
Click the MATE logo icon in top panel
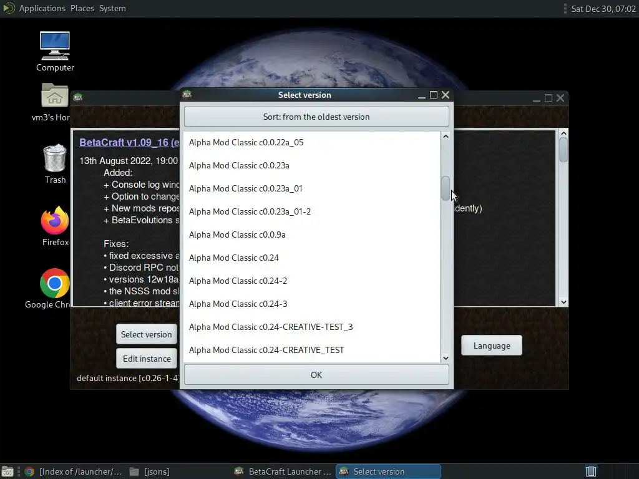8,8
